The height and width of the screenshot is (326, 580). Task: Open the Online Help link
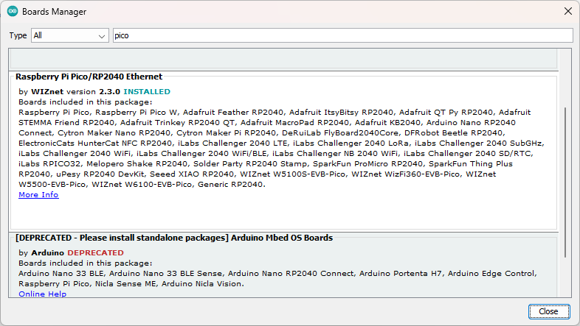pos(42,294)
